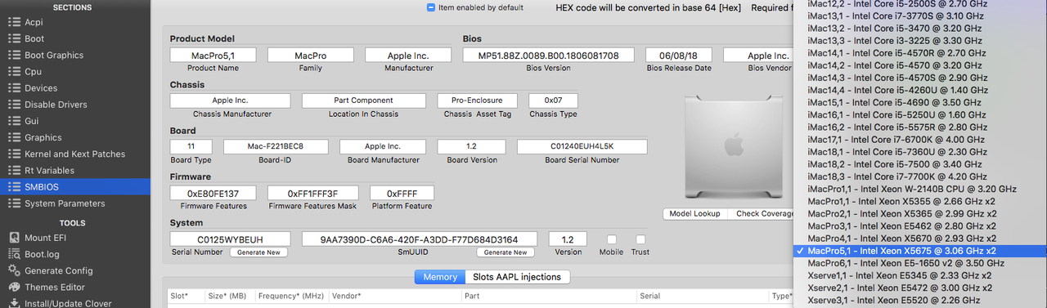The width and height of the screenshot is (1047, 308).
Task: Edit the Chassis Manufacturer field
Action: coord(231,100)
